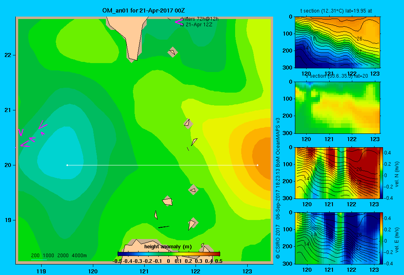Click latitude label '19' on the main map axis
This screenshot has height=275, width=404.
coord(8,220)
